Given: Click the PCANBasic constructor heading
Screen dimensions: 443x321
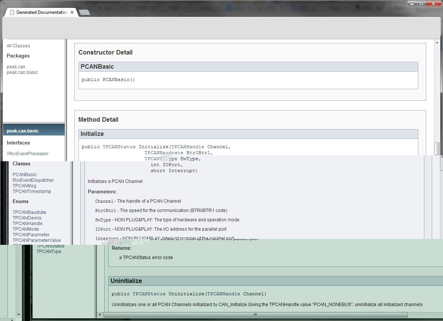Looking at the screenshot, I should (97, 67).
